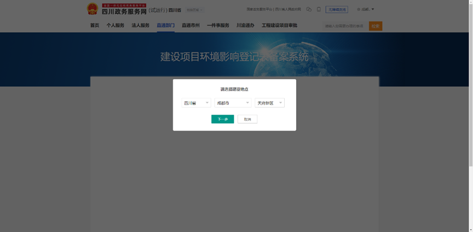
Task: Go to the 首页 tab
Action: (95, 26)
